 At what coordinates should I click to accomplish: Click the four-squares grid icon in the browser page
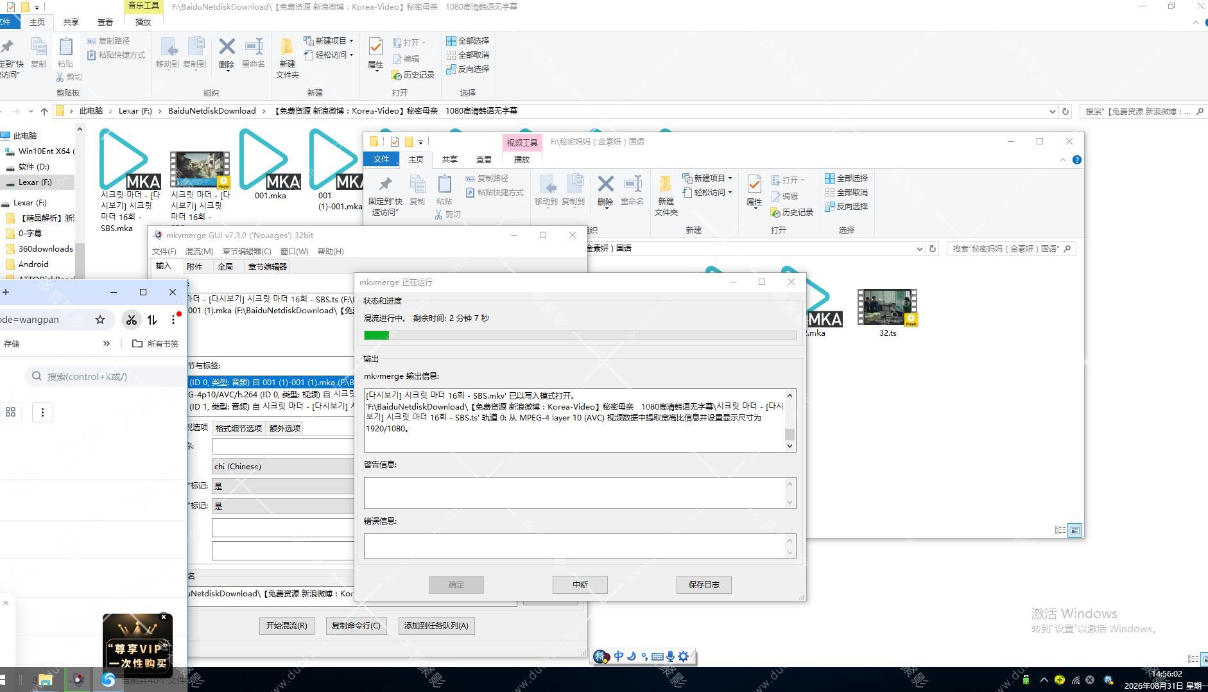click(10, 412)
